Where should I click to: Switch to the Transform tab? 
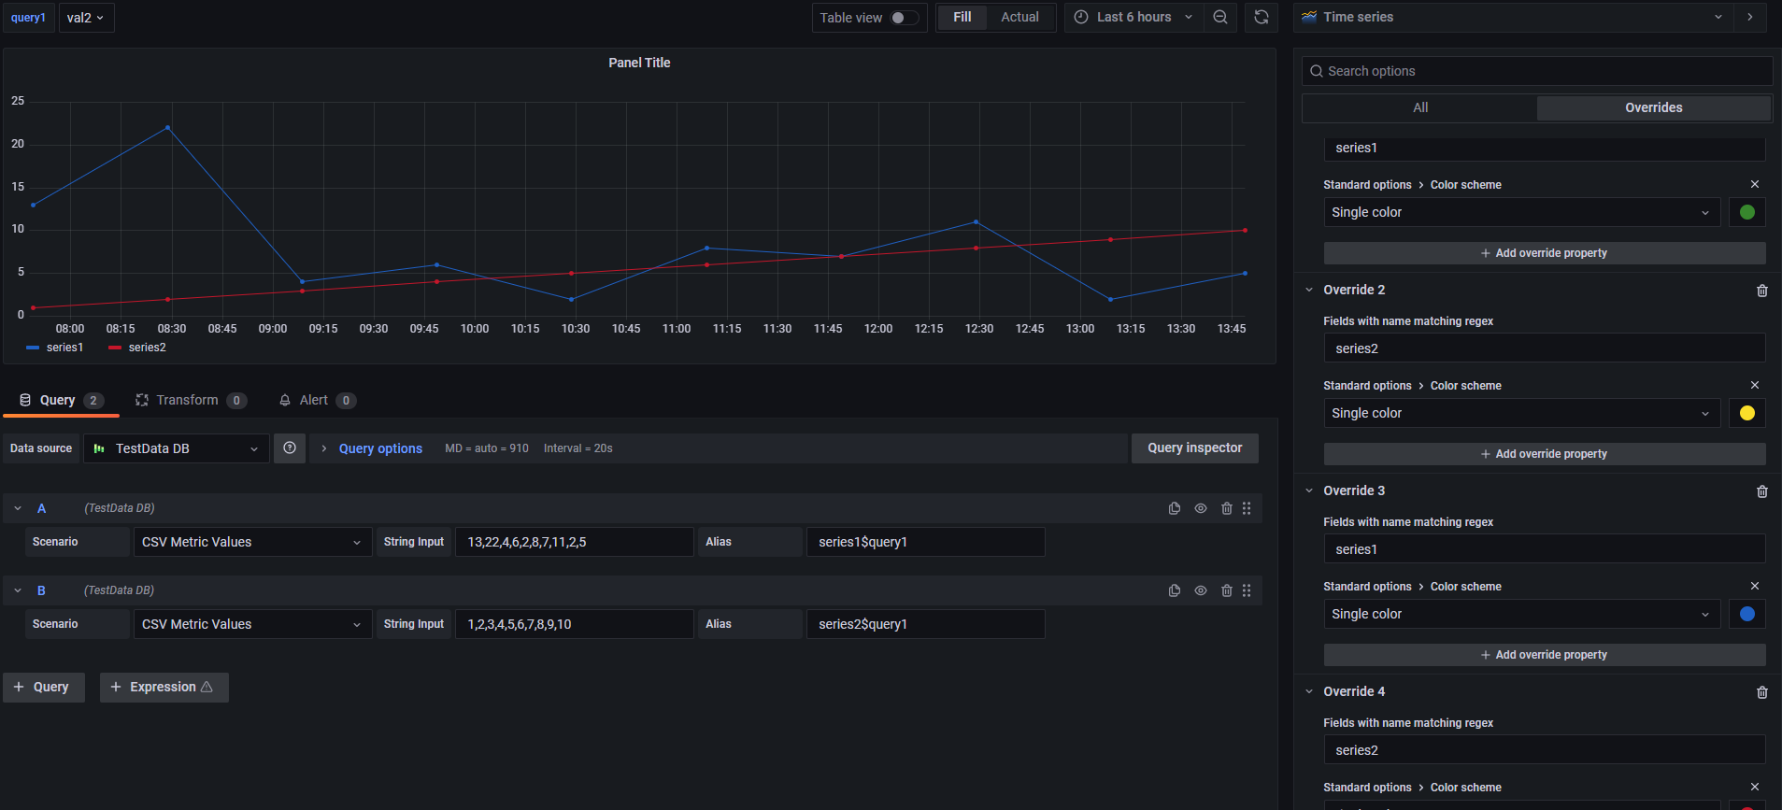click(191, 400)
